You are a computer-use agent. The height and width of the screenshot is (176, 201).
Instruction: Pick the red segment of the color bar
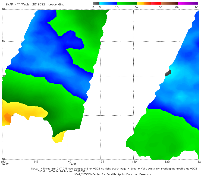pos(156,3)
